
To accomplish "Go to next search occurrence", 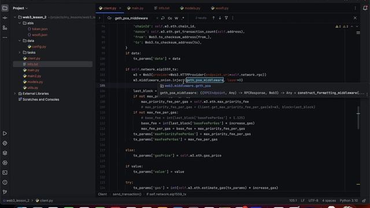I will (220, 18).
